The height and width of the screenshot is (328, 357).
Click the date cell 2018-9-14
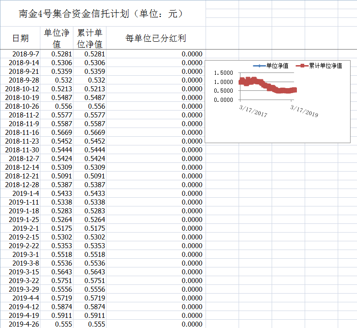tap(20, 62)
